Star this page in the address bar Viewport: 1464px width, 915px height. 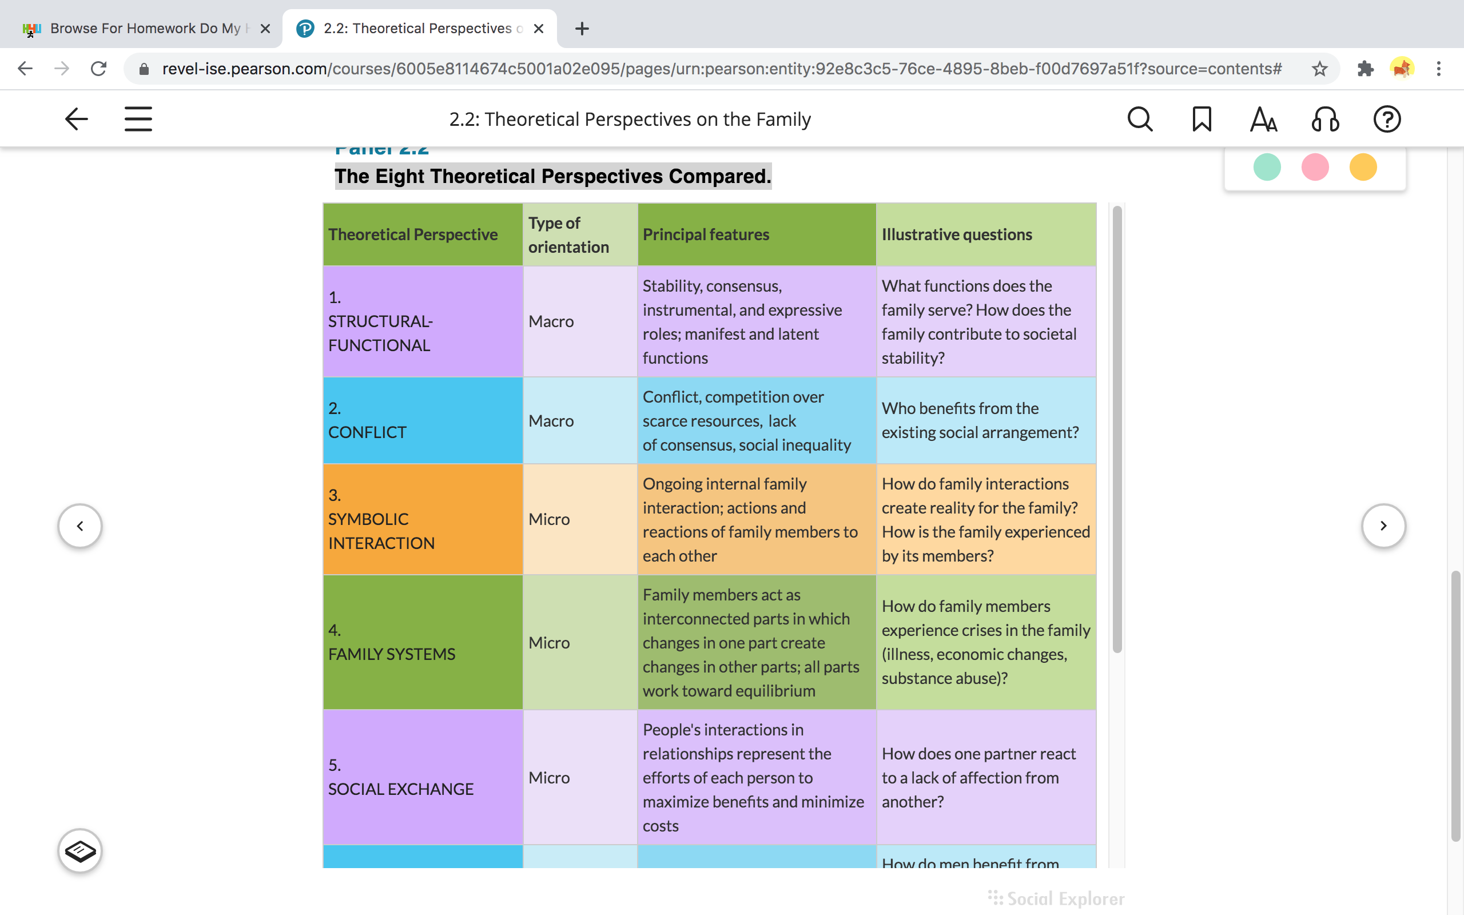1319,69
